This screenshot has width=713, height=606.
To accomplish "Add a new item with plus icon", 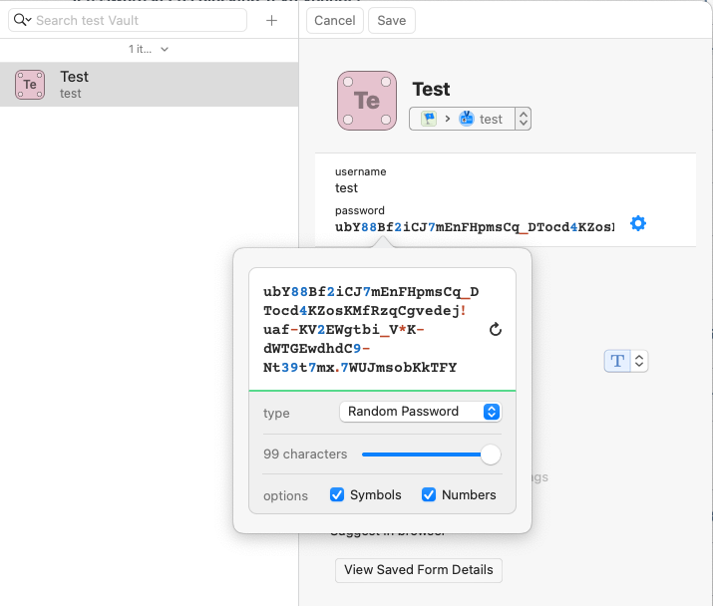I will pyautogui.click(x=272, y=21).
